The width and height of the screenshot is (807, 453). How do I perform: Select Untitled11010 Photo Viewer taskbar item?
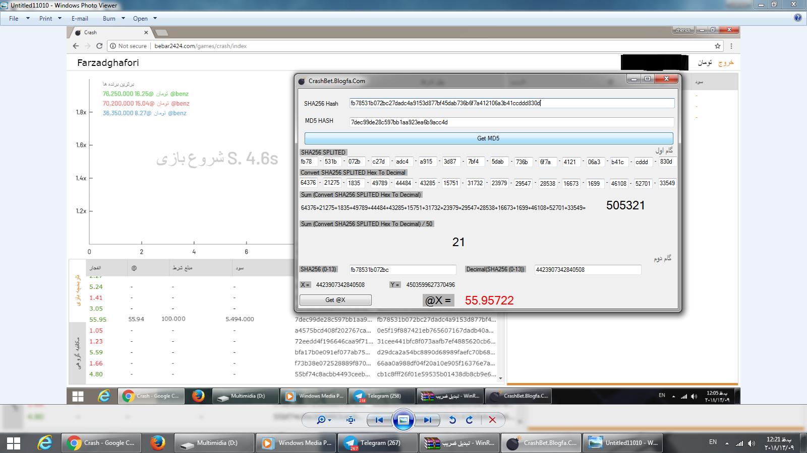623,443
